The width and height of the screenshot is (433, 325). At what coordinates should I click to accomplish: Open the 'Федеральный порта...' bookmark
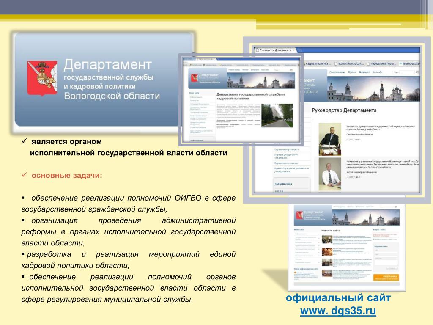381,64
